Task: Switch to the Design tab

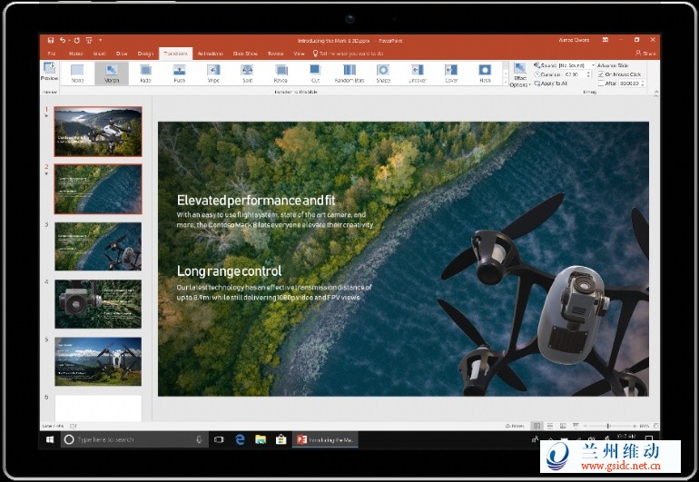Action: click(145, 54)
